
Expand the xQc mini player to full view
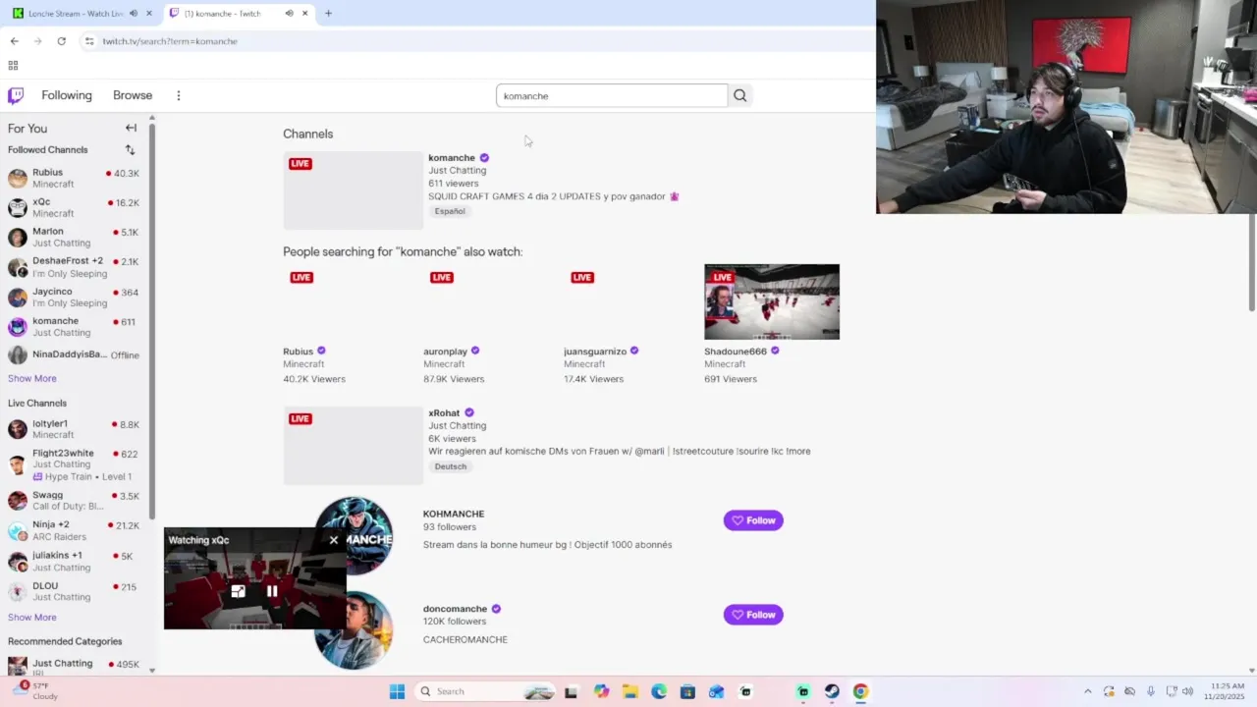pos(238,591)
